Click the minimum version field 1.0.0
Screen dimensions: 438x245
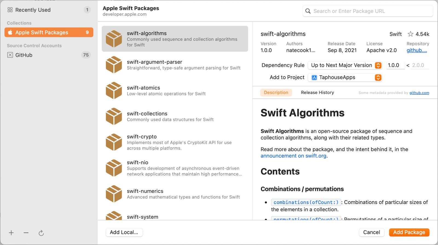(x=396, y=65)
